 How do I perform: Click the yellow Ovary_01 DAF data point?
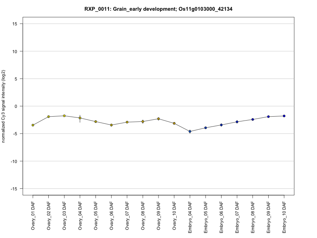(x=33, y=125)
